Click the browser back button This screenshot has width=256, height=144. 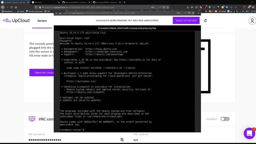coord(3,7)
